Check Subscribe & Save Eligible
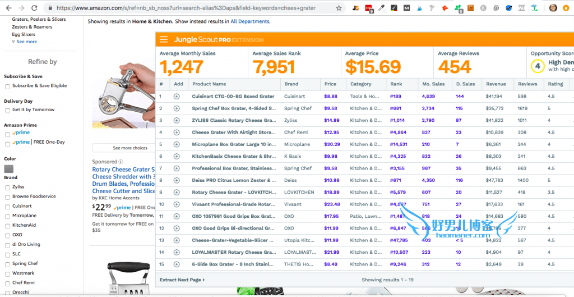574x297 pixels. (x=7, y=86)
